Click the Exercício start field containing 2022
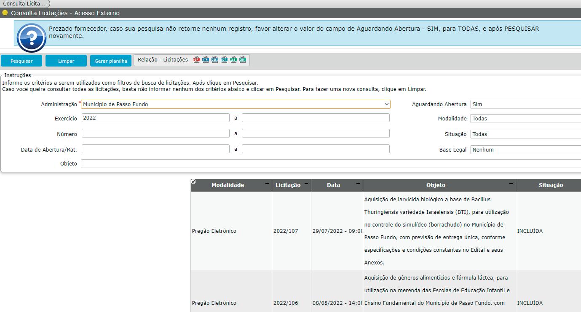 [155, 118]
